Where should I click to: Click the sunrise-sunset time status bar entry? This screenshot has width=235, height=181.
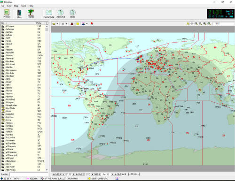point(99,179)
